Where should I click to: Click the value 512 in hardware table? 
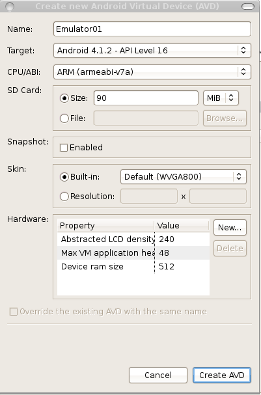(x=167, y=267)
